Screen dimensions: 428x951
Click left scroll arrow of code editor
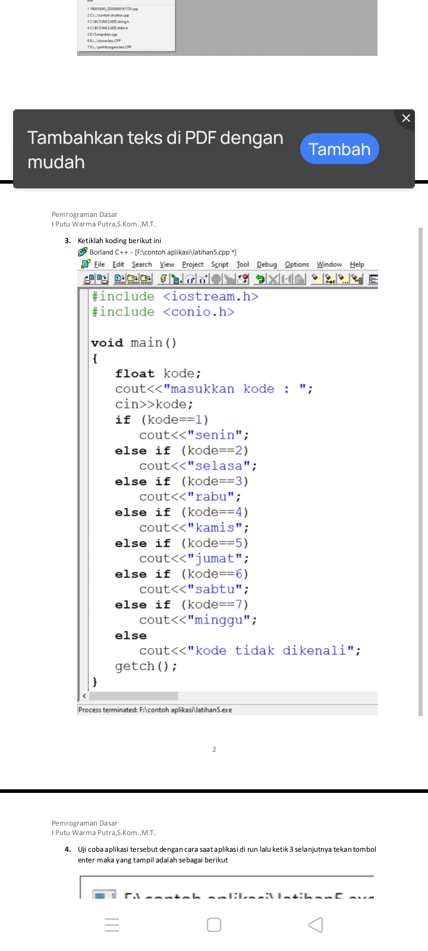click(x=84, y=696)
